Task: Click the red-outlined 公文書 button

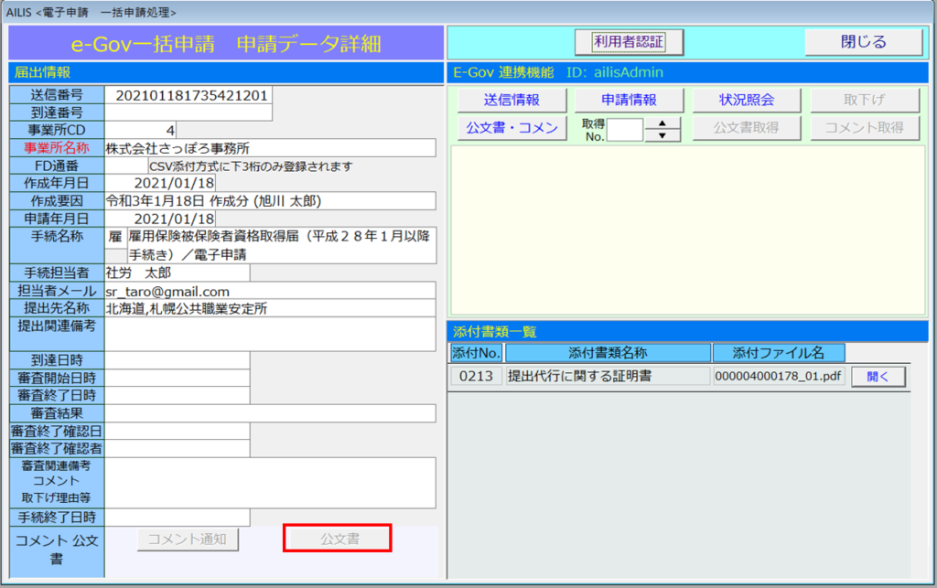Action: pos(339,539)
